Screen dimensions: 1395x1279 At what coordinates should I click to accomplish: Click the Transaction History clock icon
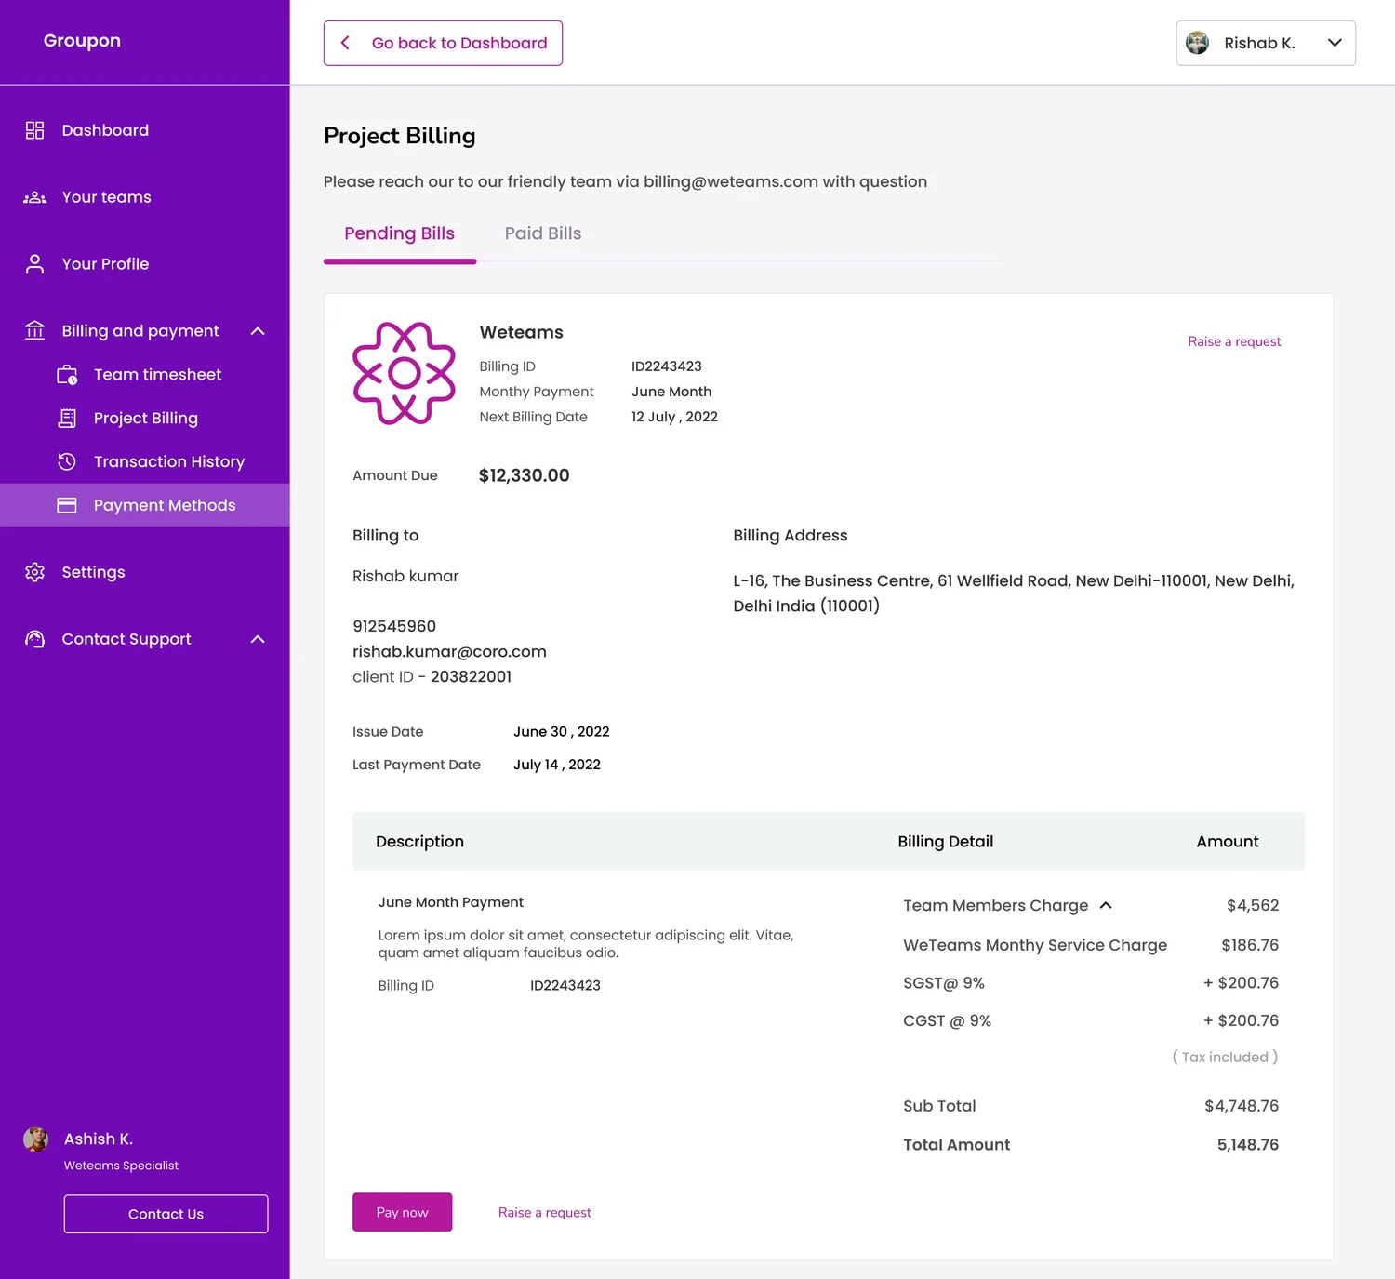[x=67, y=461]
